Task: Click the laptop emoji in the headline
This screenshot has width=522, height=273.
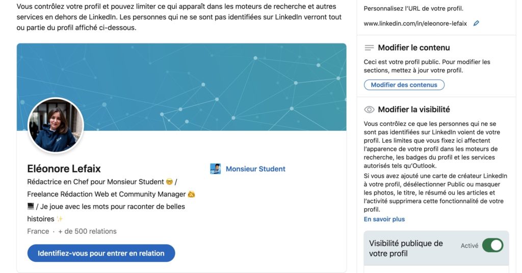Action: 31,206
